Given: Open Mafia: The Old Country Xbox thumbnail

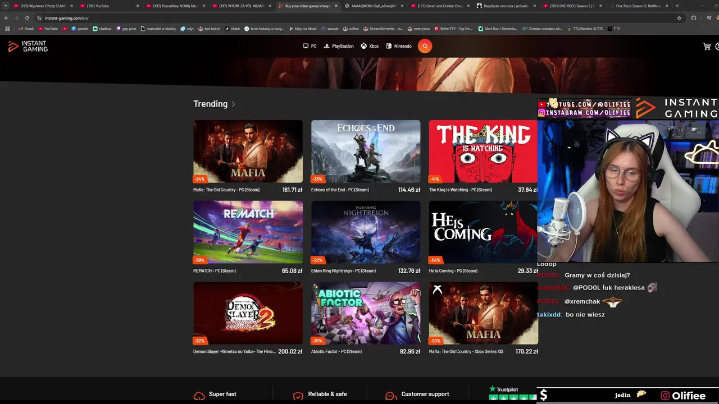Looking at the screenshot, I should (484, 313).
